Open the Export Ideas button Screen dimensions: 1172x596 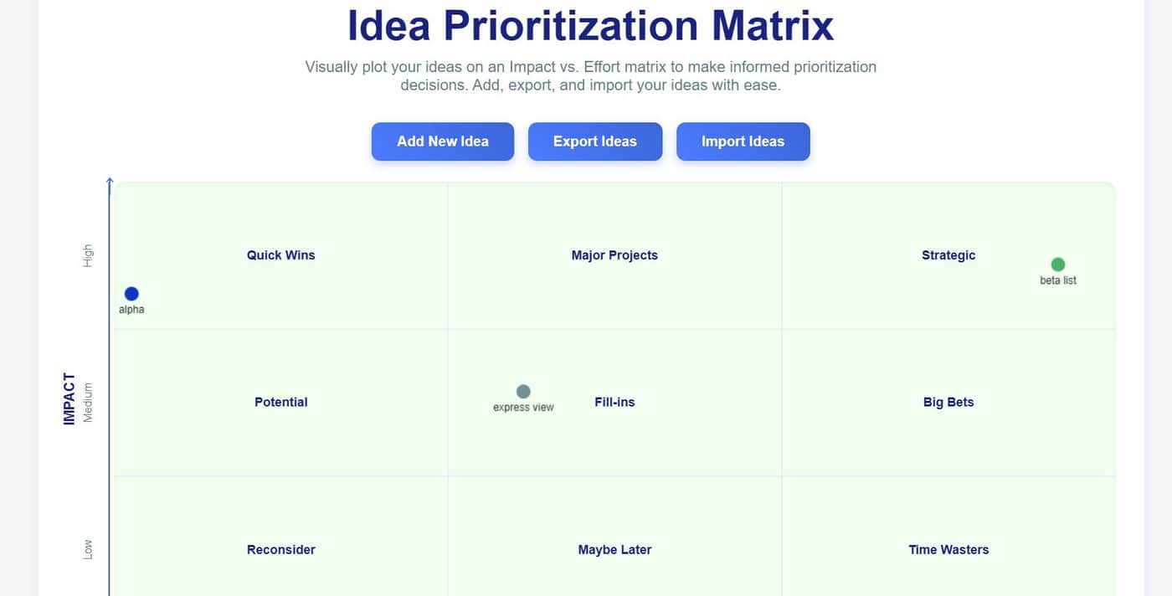pyautogui.click(x=595, y=141)
